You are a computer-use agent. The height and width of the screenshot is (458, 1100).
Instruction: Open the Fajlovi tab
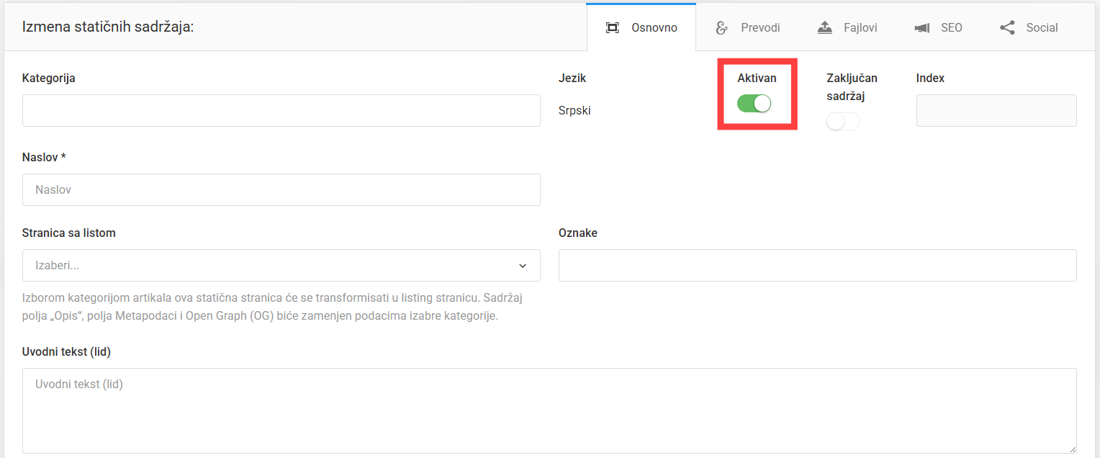point(847,27)
